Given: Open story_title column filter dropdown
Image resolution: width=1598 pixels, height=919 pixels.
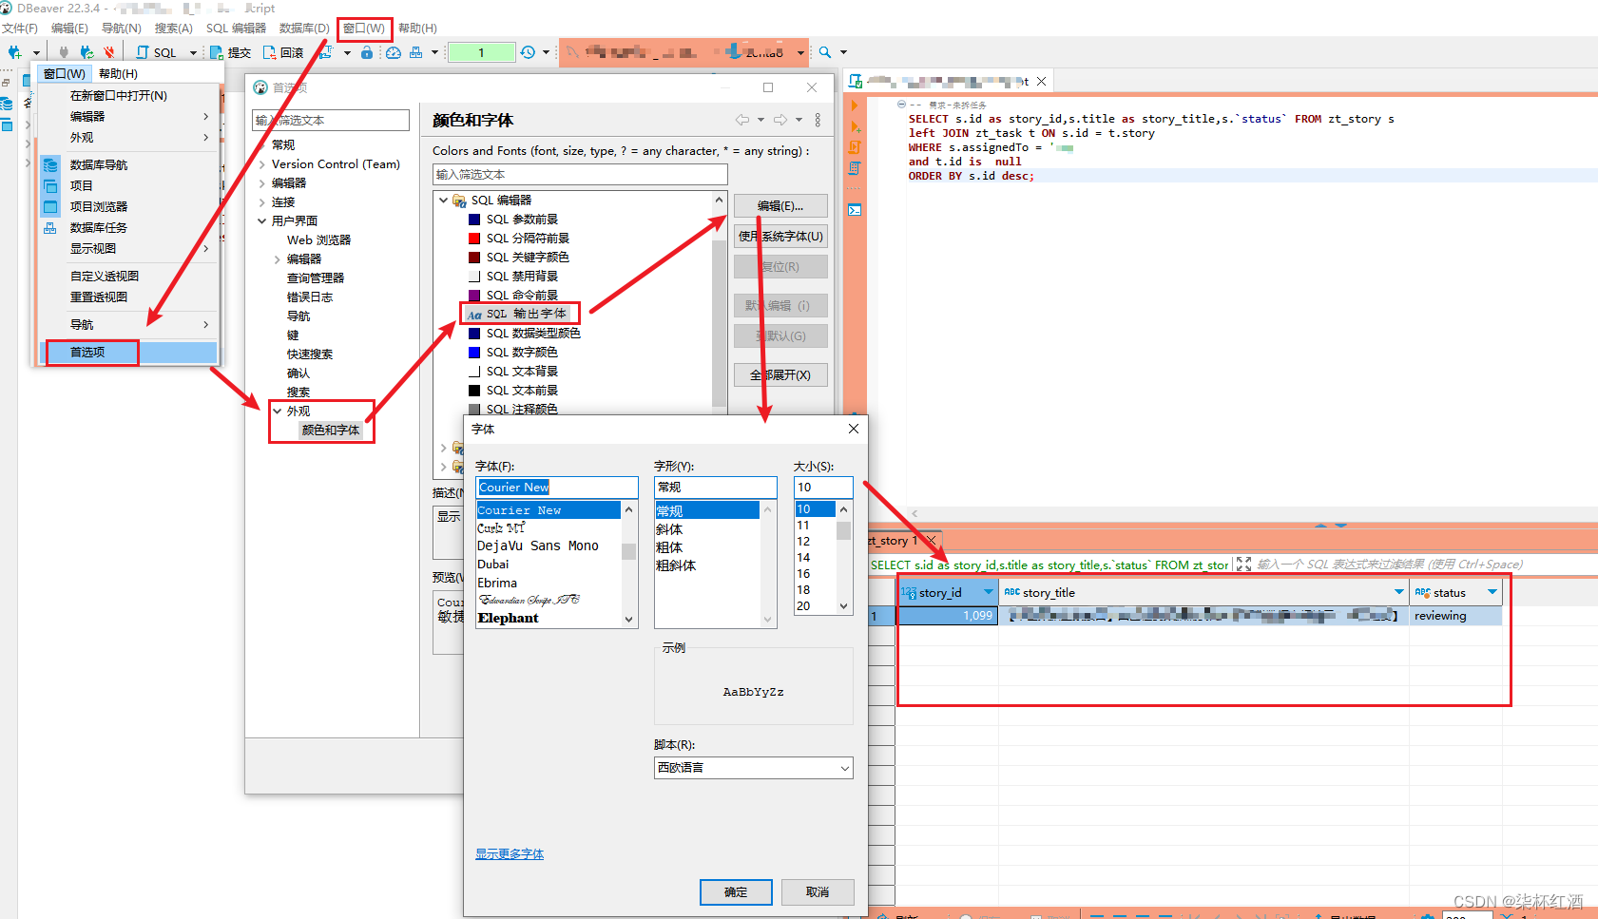Looking at the screenshot, I should (1399, 592).
